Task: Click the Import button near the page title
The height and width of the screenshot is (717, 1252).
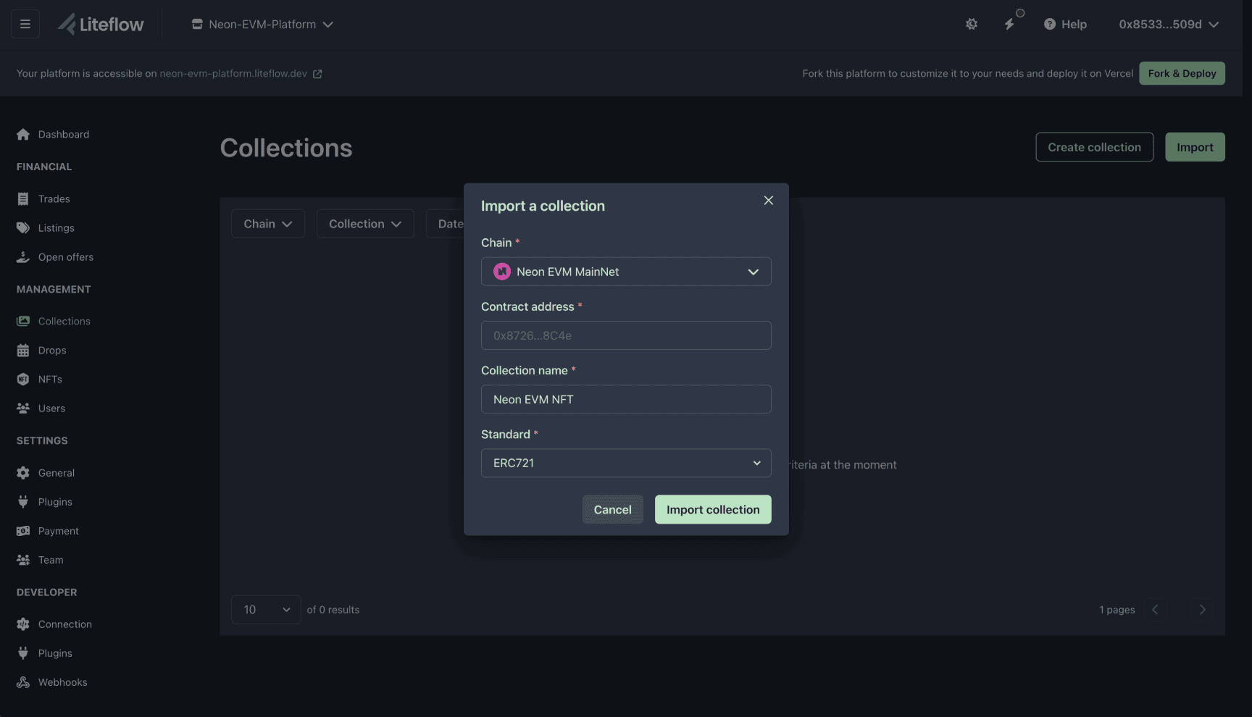Action: (x=1195, y=147)
